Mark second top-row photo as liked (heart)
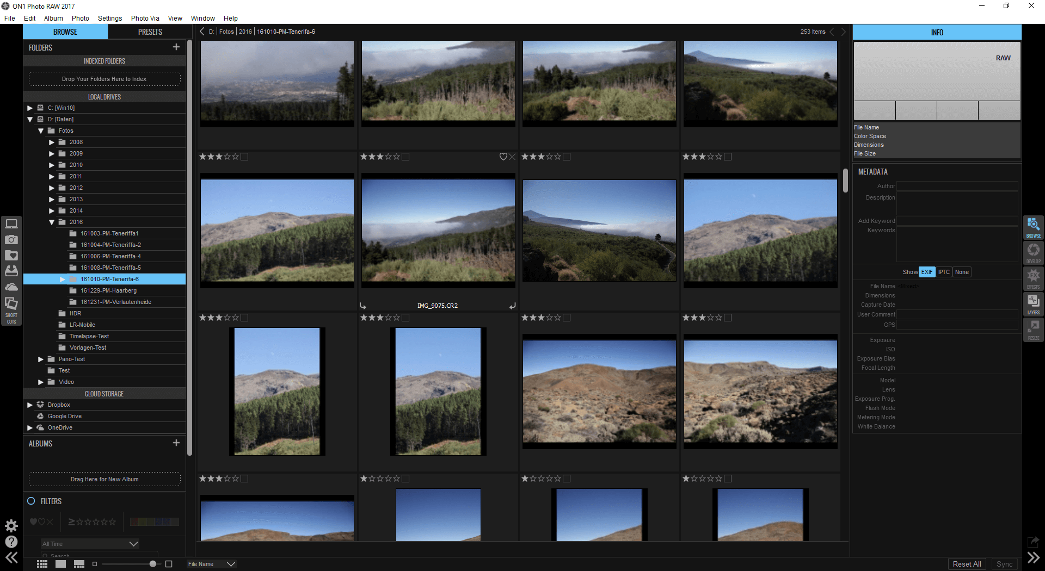 [x=503, y=157]
